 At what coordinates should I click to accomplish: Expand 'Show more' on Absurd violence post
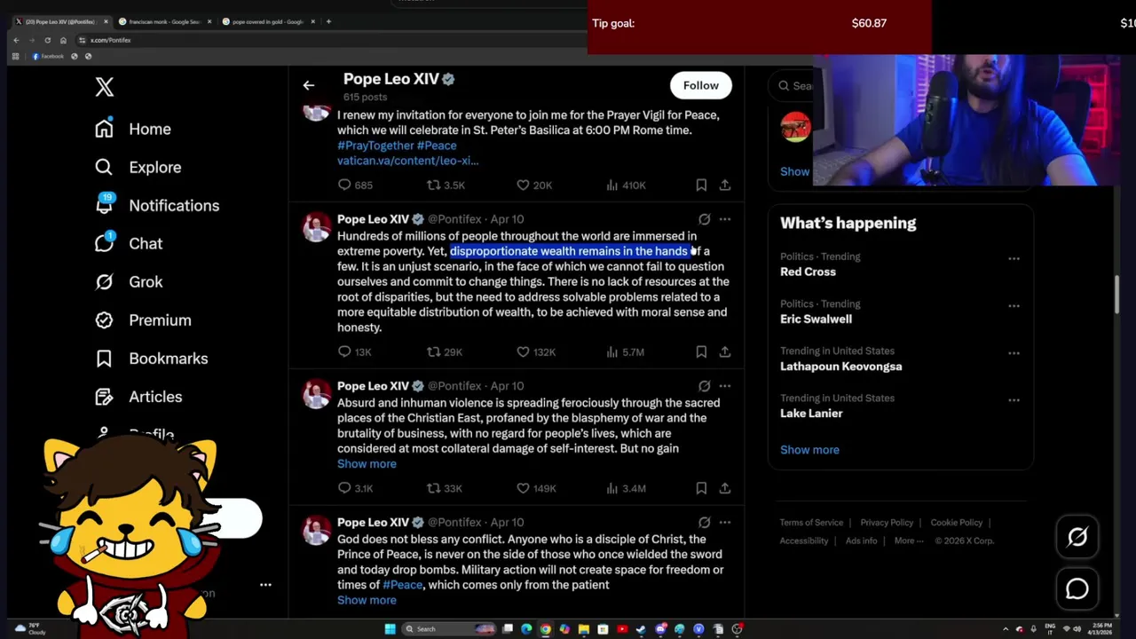[x=367, y=463]
